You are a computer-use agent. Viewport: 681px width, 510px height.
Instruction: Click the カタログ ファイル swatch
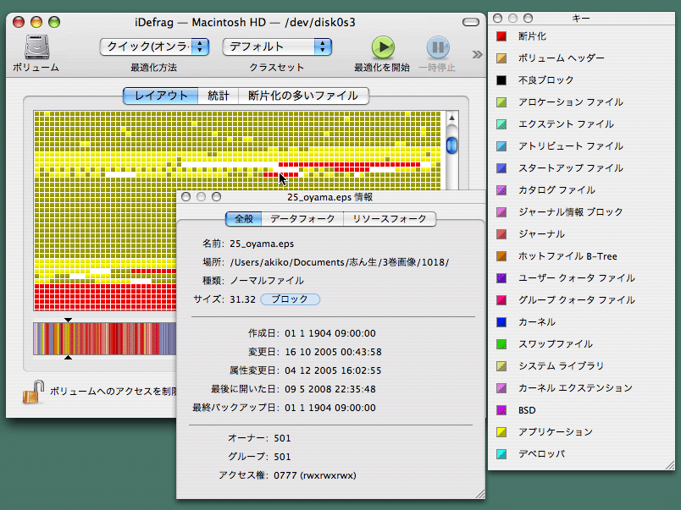(501, 190)
